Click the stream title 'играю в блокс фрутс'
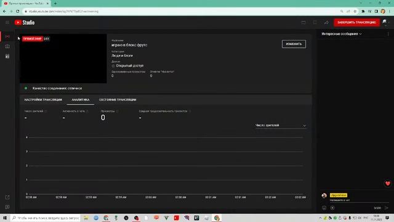This screenshot has width=394, height=222. point(129,45)
